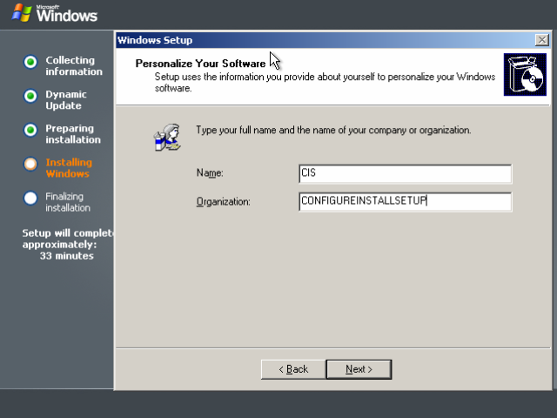Click the software box and CD icon
The image size is (557, 418).
[525, 75]
